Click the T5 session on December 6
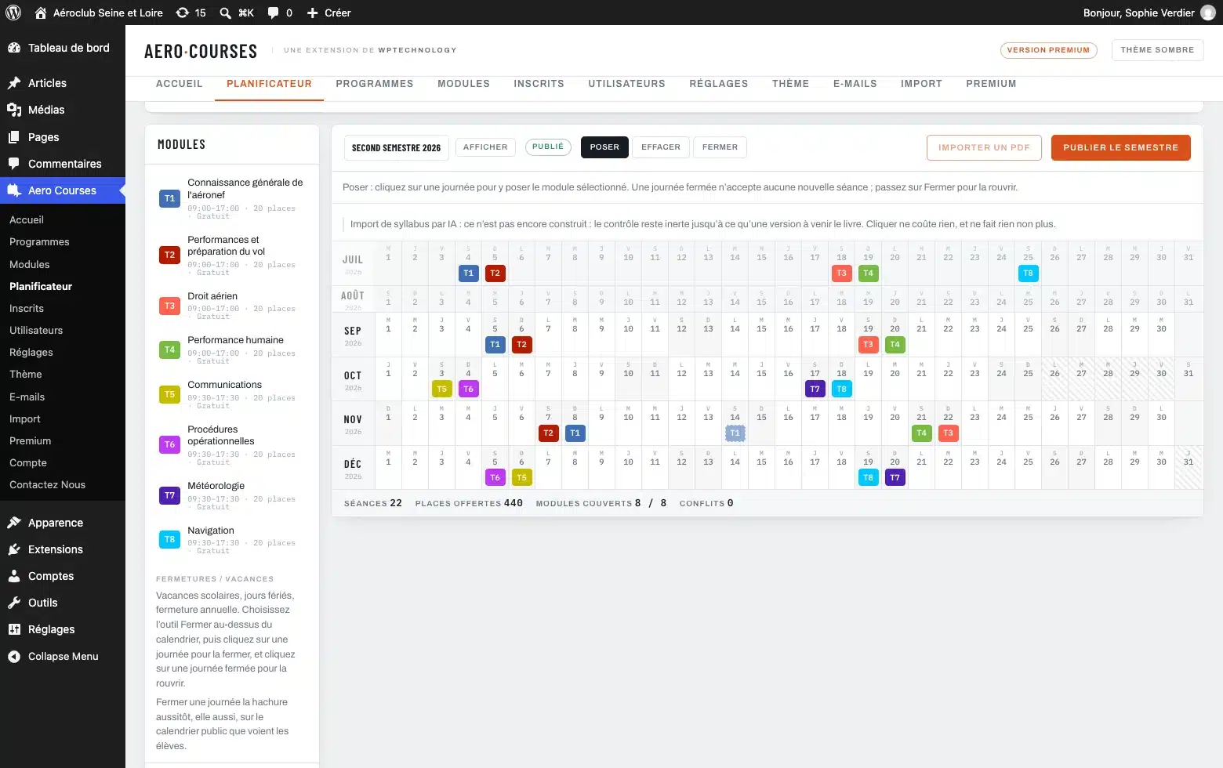Image resolution: width=1223 pixels, height=768 pixels. coord(521,477)
